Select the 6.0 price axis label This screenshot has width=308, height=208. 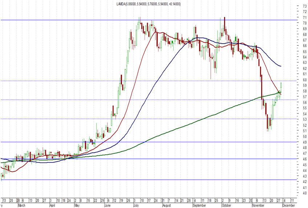(x=305, y=80)
